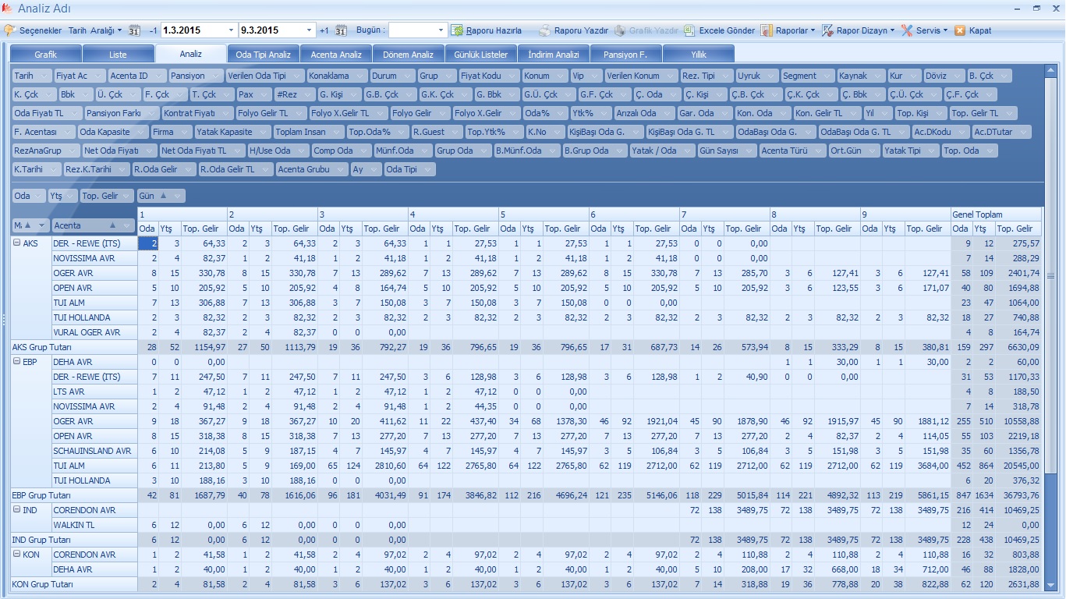This screenshot has width=1066, height=599.
Task: Open the Günlük Listeler tab
Action: [x=480, y=55]
